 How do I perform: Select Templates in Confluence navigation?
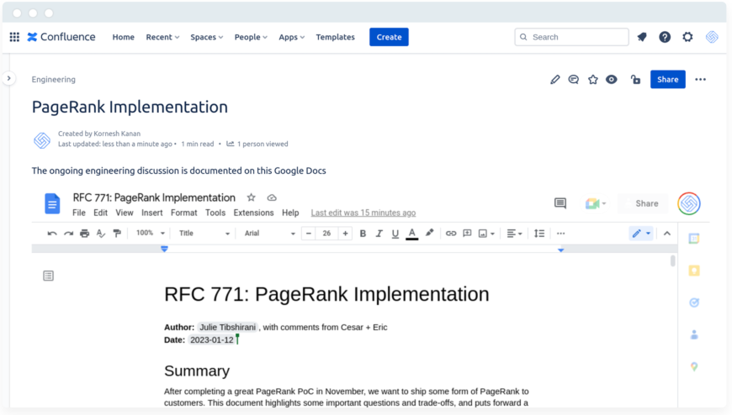tap(335, 37)
